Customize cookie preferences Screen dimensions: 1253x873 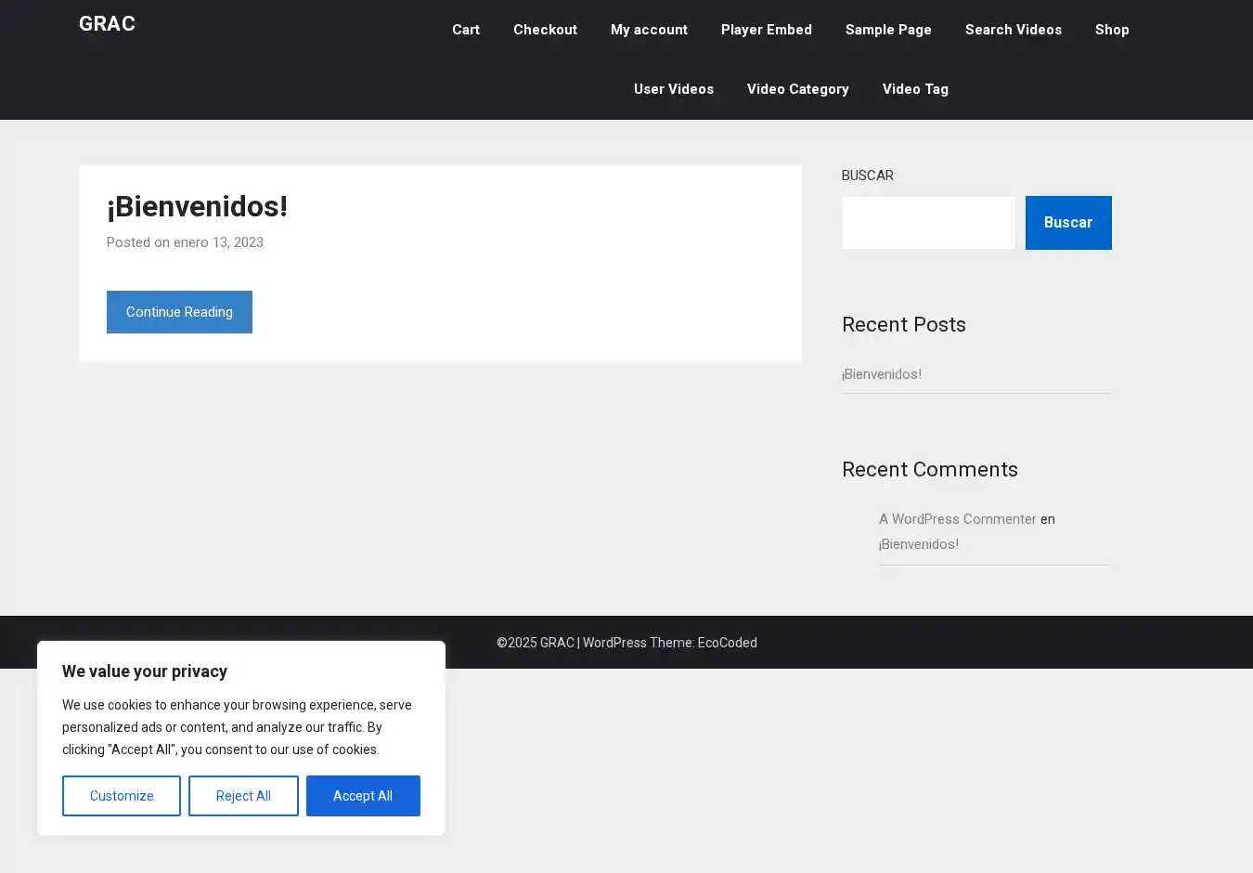click(122, 796)
